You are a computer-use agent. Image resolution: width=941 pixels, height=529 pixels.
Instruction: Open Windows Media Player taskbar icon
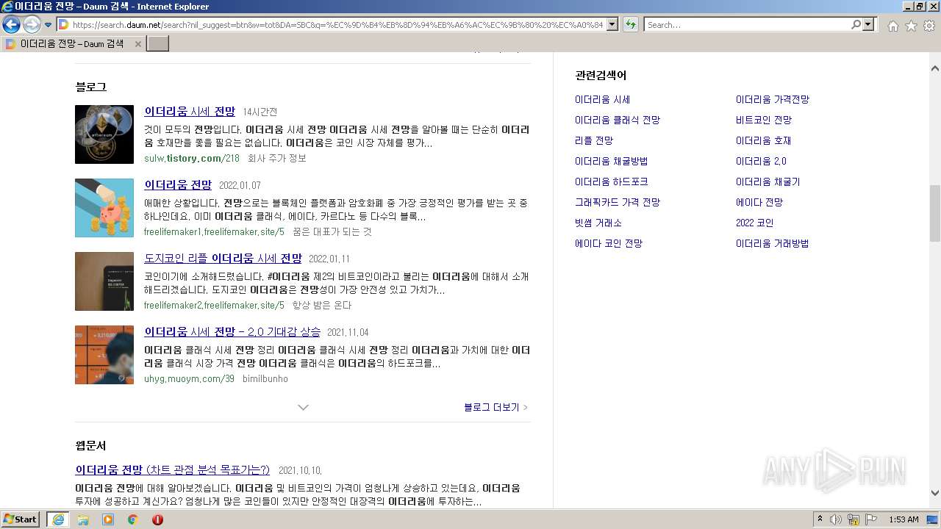click(108, 519)
